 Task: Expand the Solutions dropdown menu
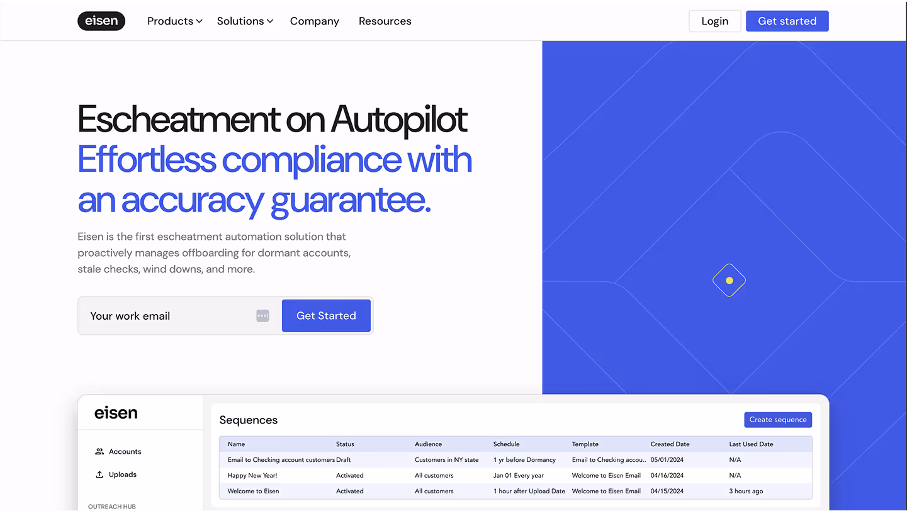pyautogui.click(x=245, y=21)
